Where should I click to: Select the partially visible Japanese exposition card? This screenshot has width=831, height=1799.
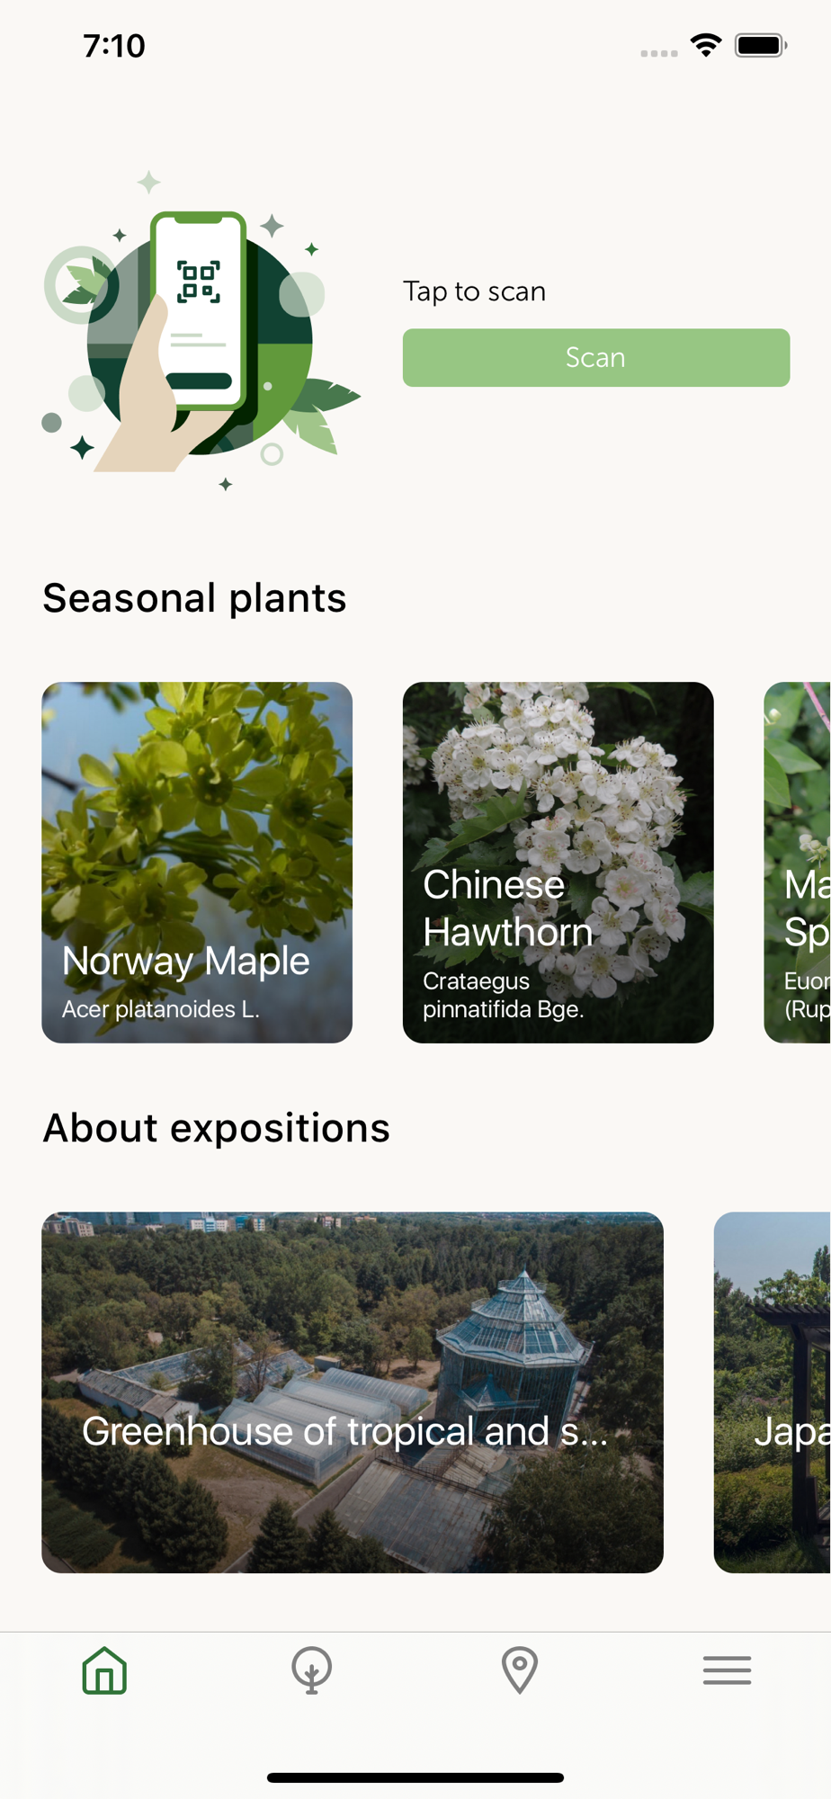click(773, 1392)
